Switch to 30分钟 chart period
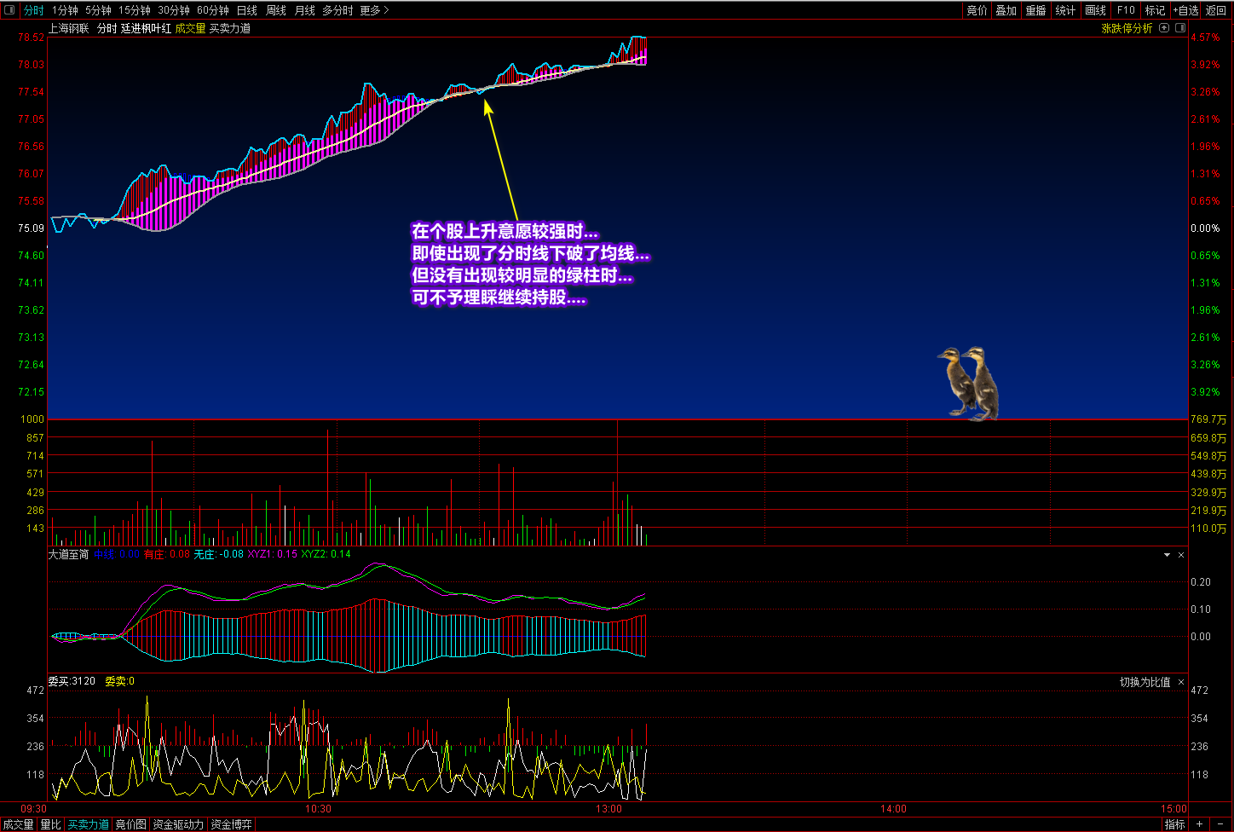Image resolution: width=1234 pixels, height=832 pixels. pos(174,10)
